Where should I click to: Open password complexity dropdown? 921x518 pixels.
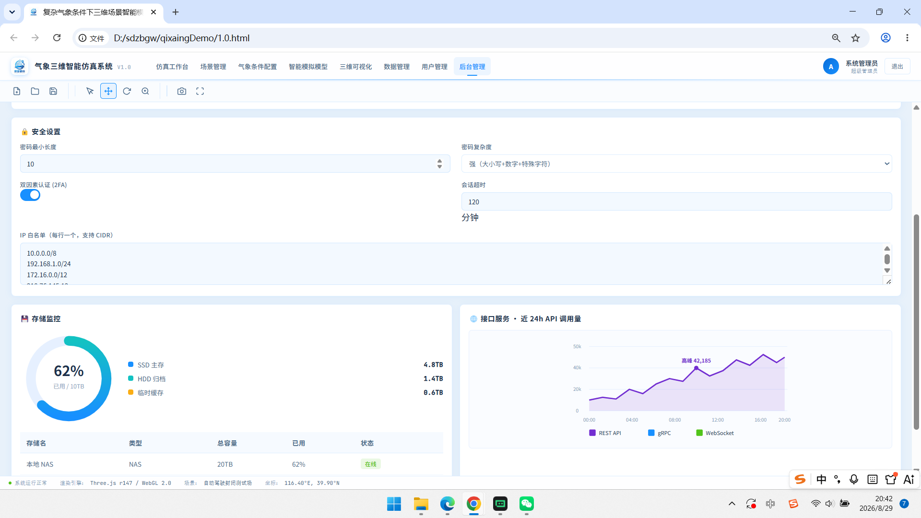point(676,164)
